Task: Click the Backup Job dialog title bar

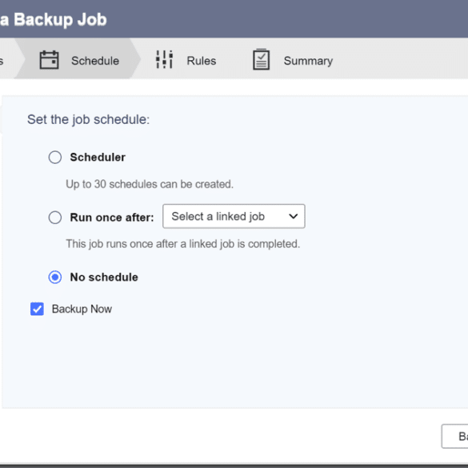Action: [234, 19]
